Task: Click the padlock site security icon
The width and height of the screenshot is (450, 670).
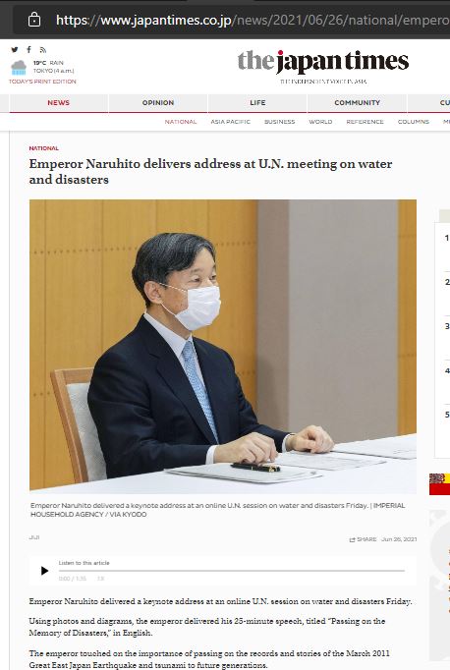Action: coord(34,20)
